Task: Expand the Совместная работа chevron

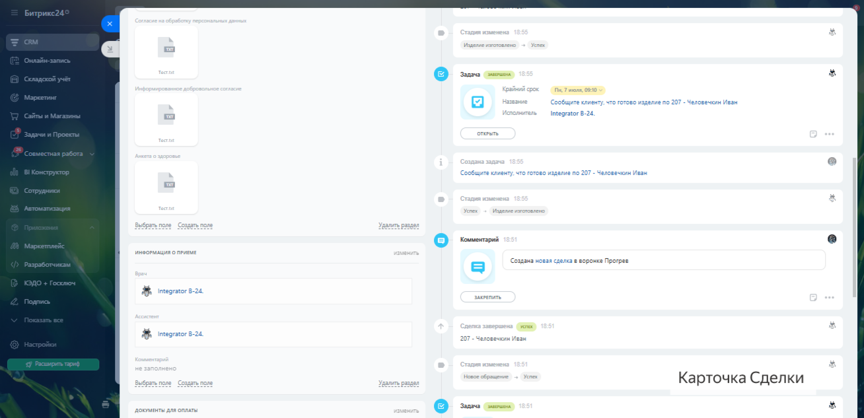Action: click(x=92, y=154)
